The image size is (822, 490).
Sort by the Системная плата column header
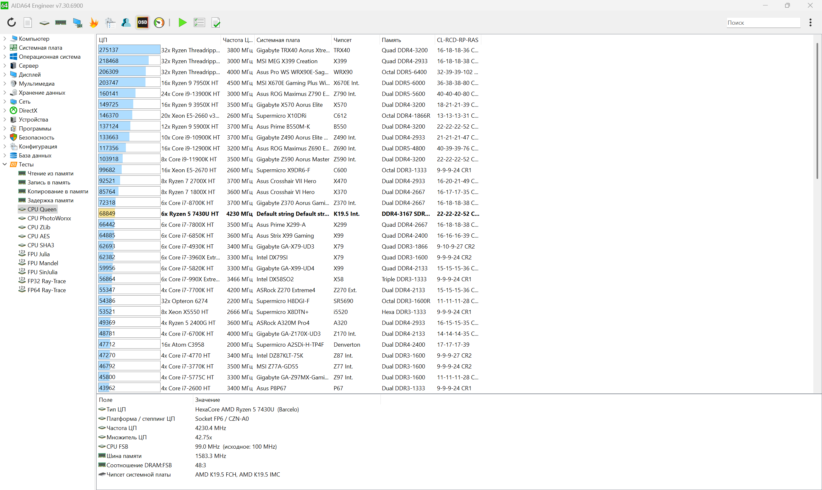tap(293, 40)
